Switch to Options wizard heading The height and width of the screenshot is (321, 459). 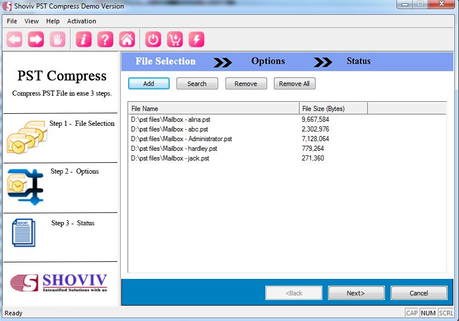coord(268,61)
